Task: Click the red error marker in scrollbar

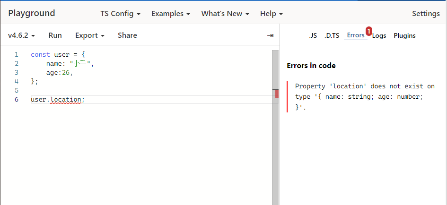Action: pos(277,94)
